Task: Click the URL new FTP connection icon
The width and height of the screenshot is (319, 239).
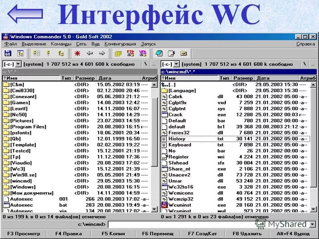Action: [143, 53]
